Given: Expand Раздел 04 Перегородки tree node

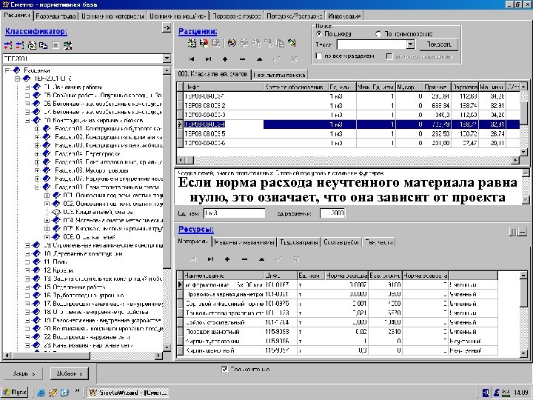Looking at the screenshot, I should [x=37, y=154].
